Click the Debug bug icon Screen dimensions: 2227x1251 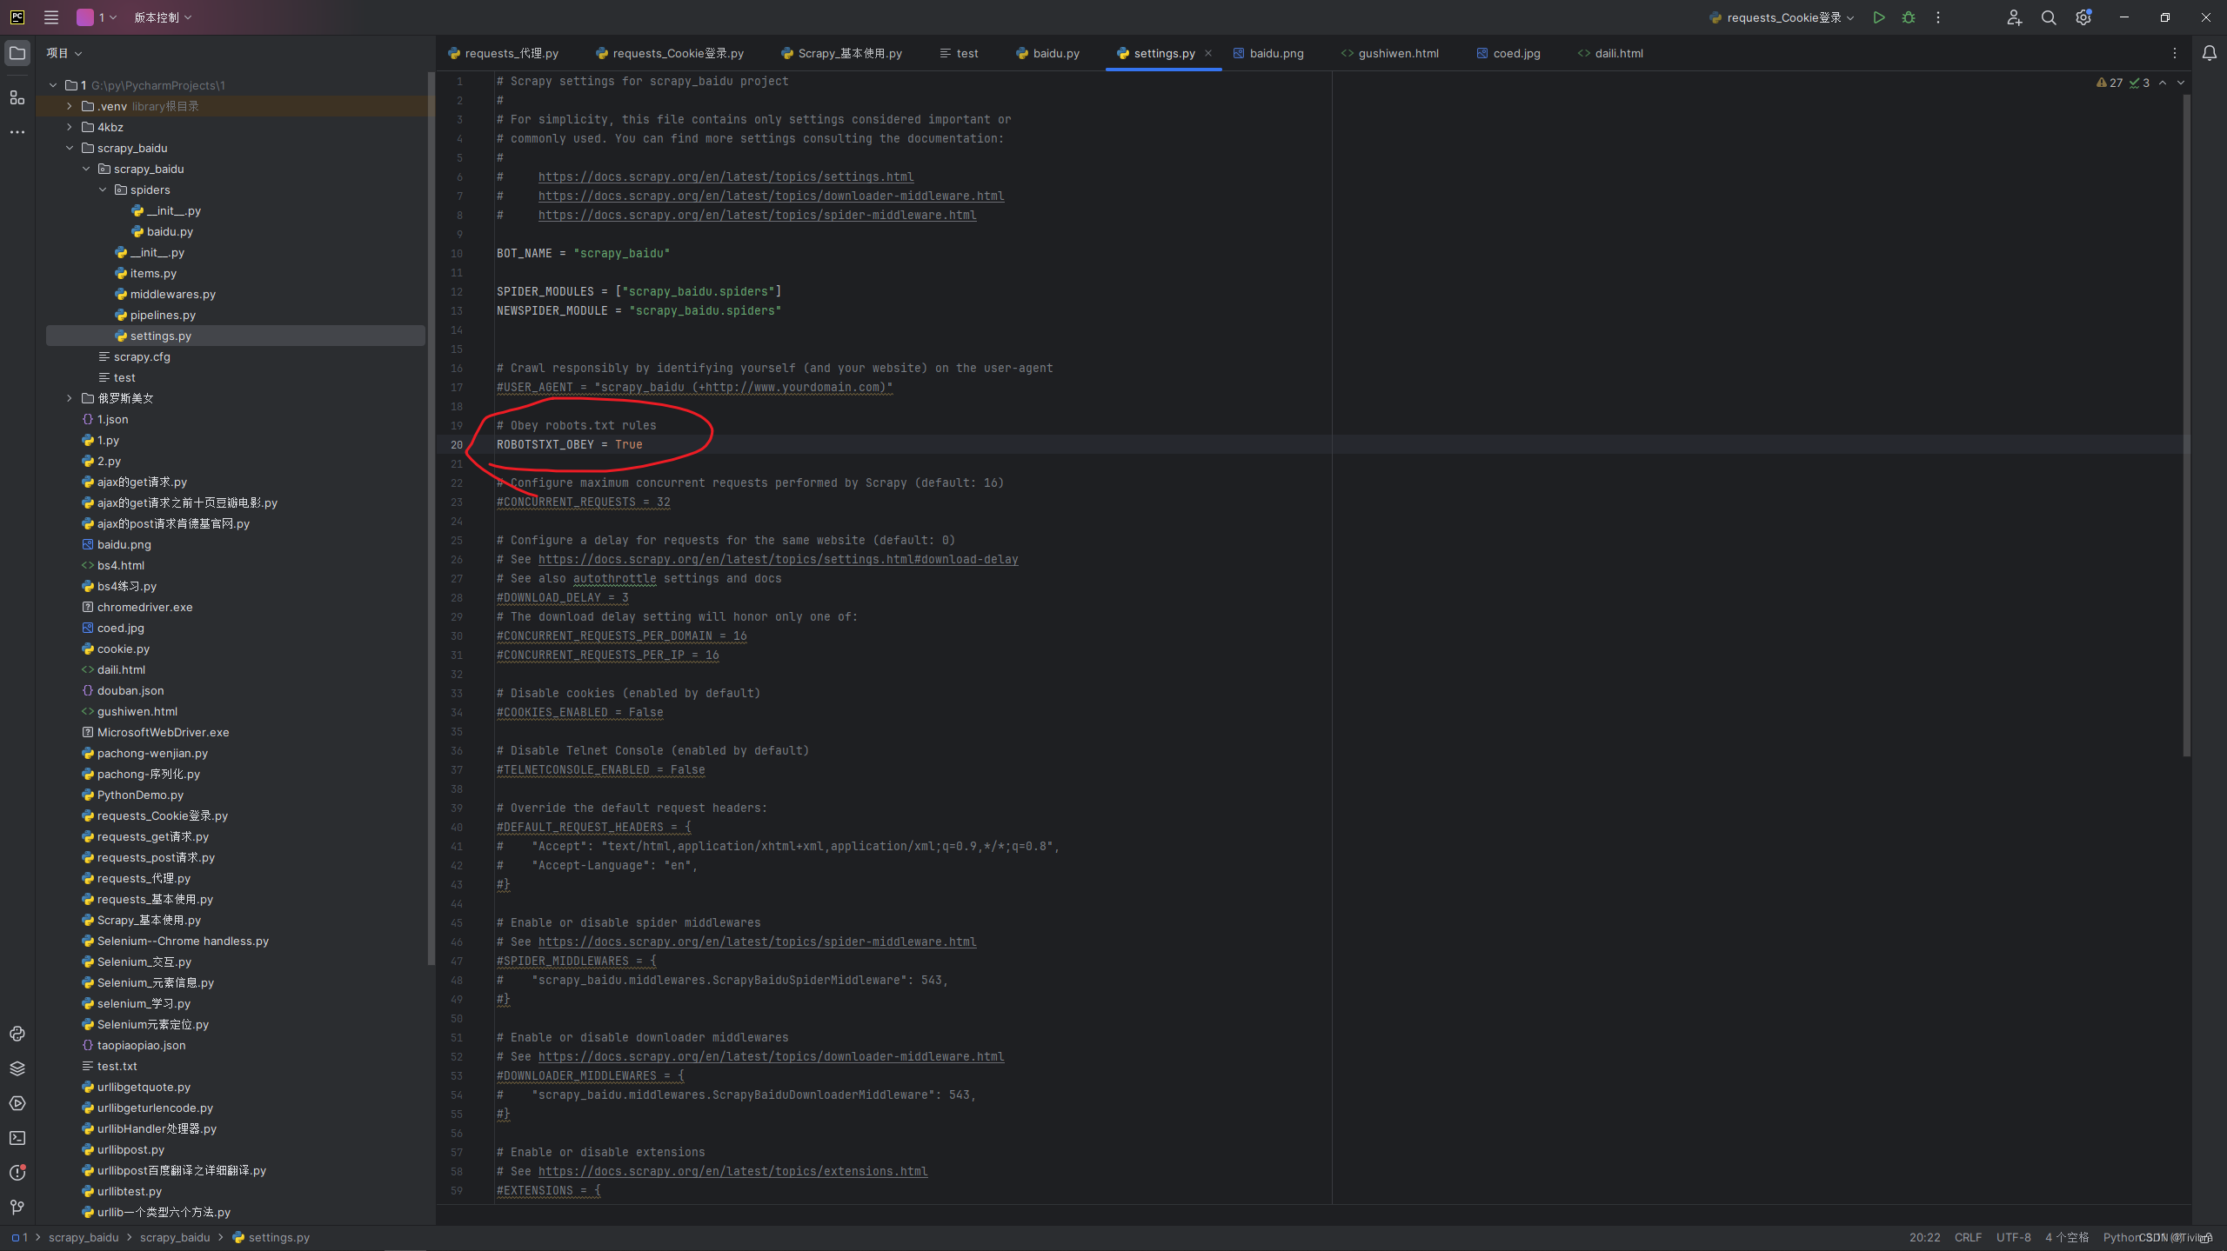(1909, 17)
